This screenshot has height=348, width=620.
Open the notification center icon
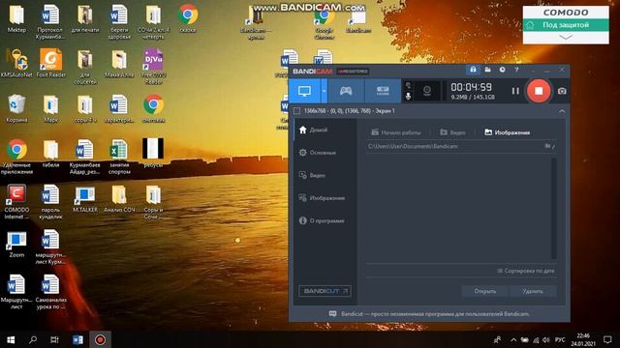coord(607,339)
